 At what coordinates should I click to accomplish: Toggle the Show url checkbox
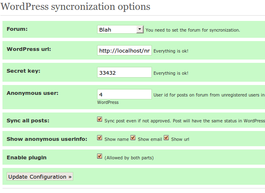click(166, 138)
